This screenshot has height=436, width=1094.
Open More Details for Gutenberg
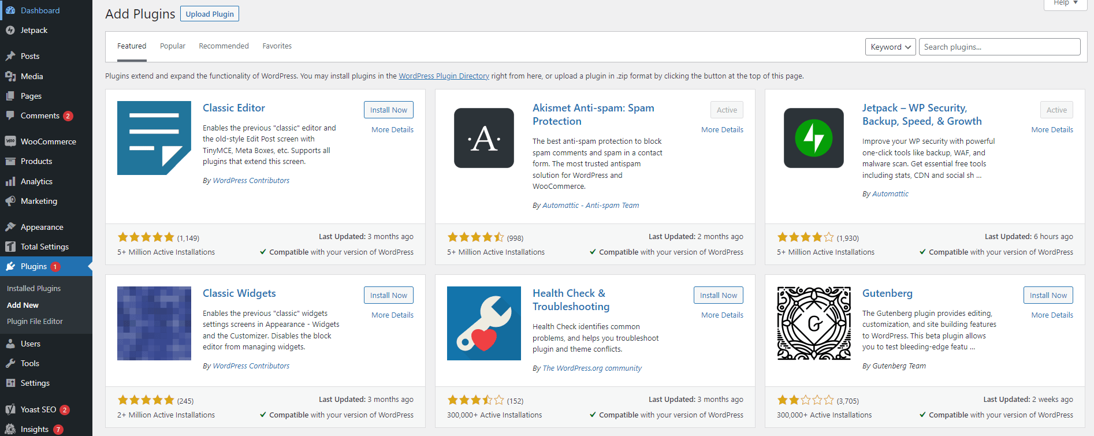click(x=1052, y=315)
